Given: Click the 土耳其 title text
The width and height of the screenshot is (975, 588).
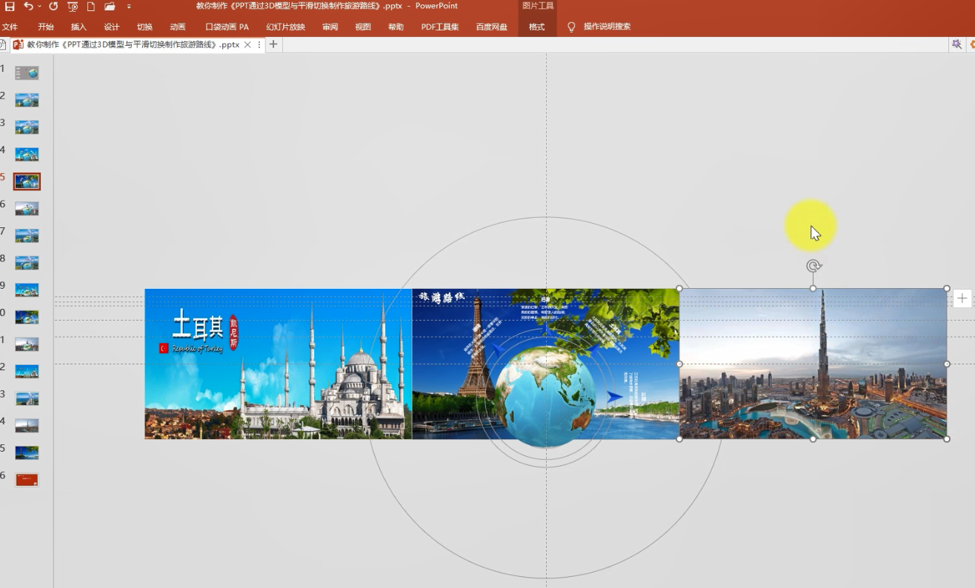Looking at the screenshot, I should [198, 324].
